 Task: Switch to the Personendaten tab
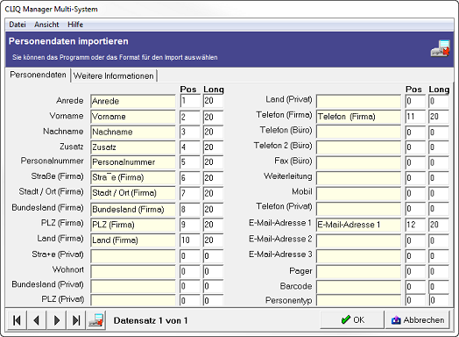pyautogui.click(x=38, y=75)
